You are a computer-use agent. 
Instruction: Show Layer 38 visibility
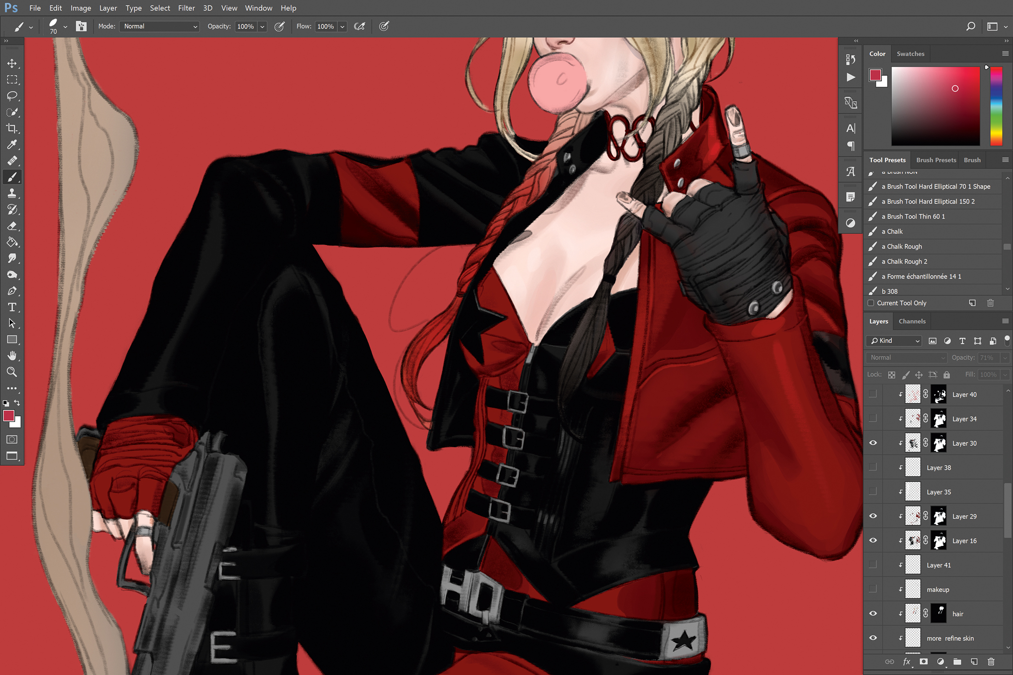pyautogui.click(x=873, y=467)
